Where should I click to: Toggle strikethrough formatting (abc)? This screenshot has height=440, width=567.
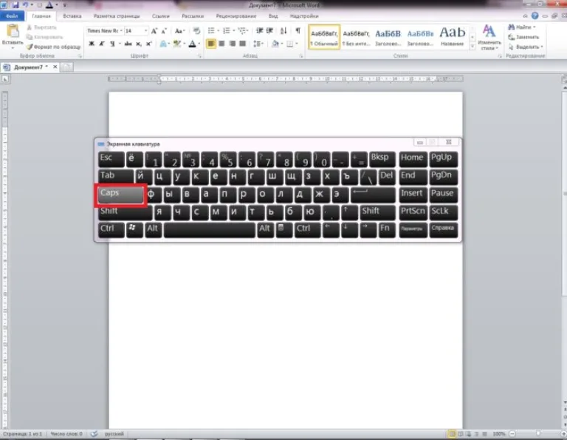(x=128, y=44)
